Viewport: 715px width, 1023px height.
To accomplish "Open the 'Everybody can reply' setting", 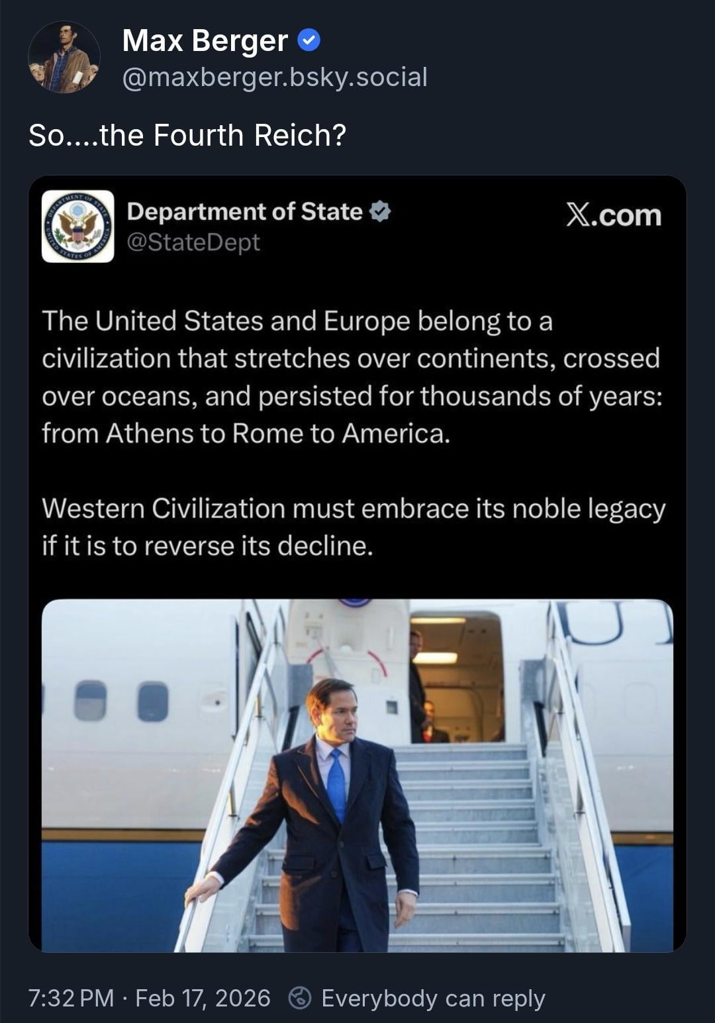I will click(433, 999).
